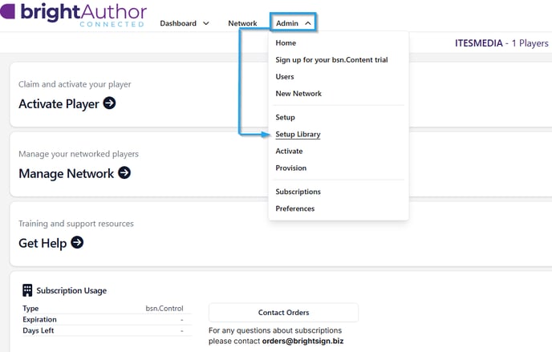Open Users in the Admin menu
The width and height of the screenshot is (552, 352).
[285, 77]
